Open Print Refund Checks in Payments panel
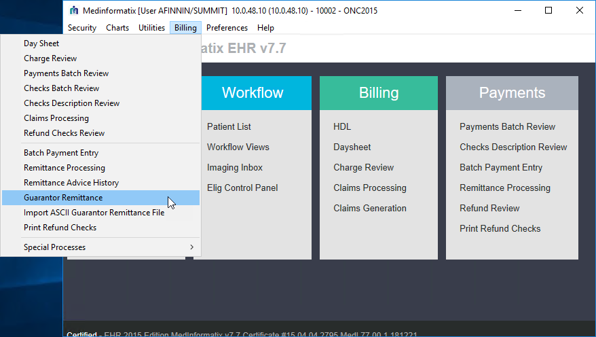596x337 pixels. [500, 228]
